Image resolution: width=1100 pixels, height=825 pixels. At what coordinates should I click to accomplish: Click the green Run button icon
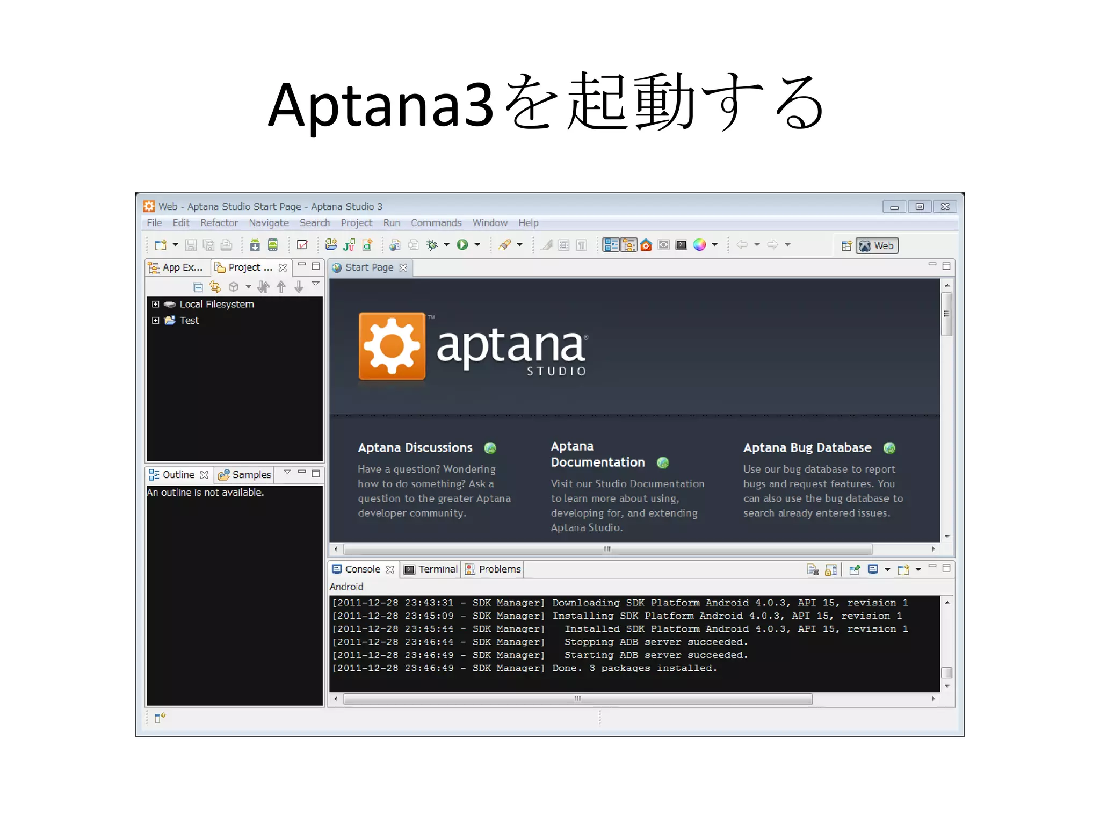[x=462, y=245]
